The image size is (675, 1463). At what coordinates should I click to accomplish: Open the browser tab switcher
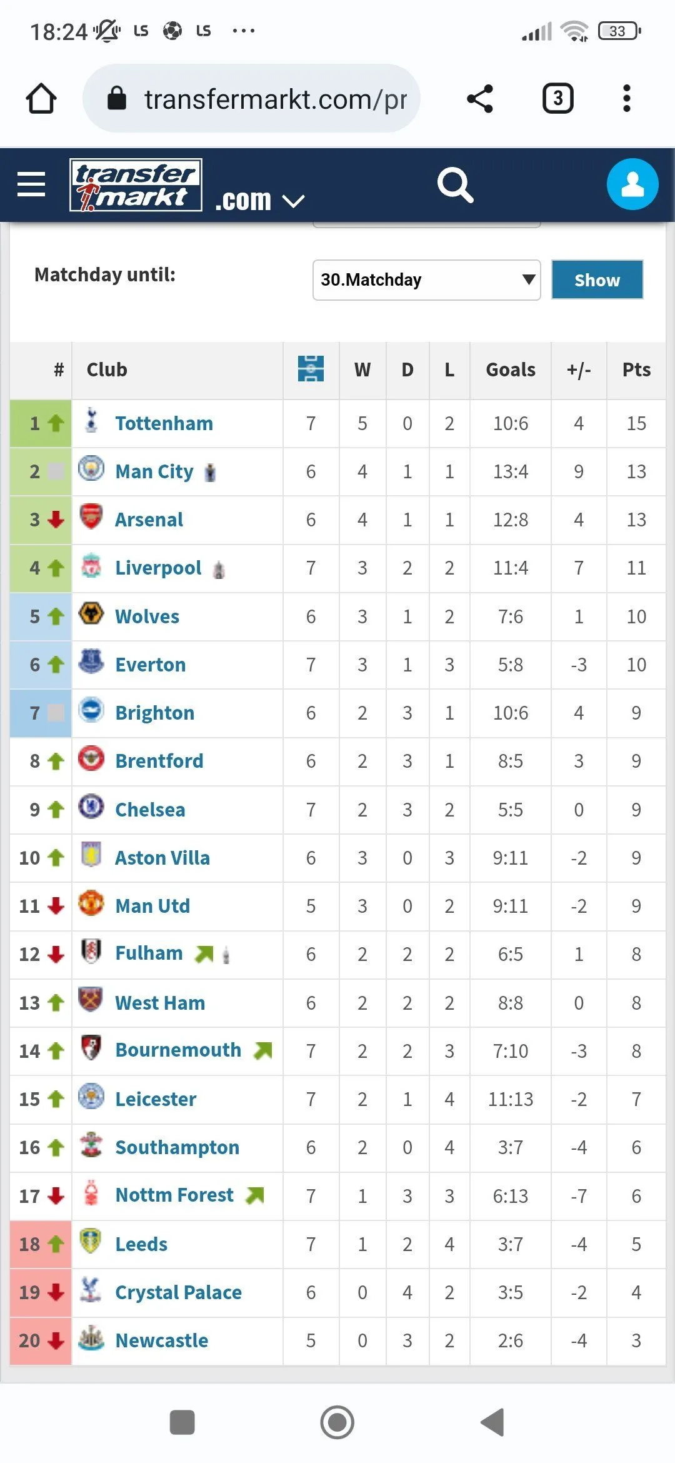click(x=557, y=99)
